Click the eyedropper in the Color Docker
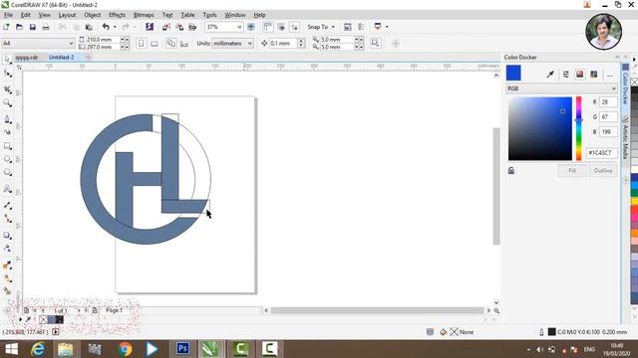Screen dimensions: 638x358 coord(550,74)
